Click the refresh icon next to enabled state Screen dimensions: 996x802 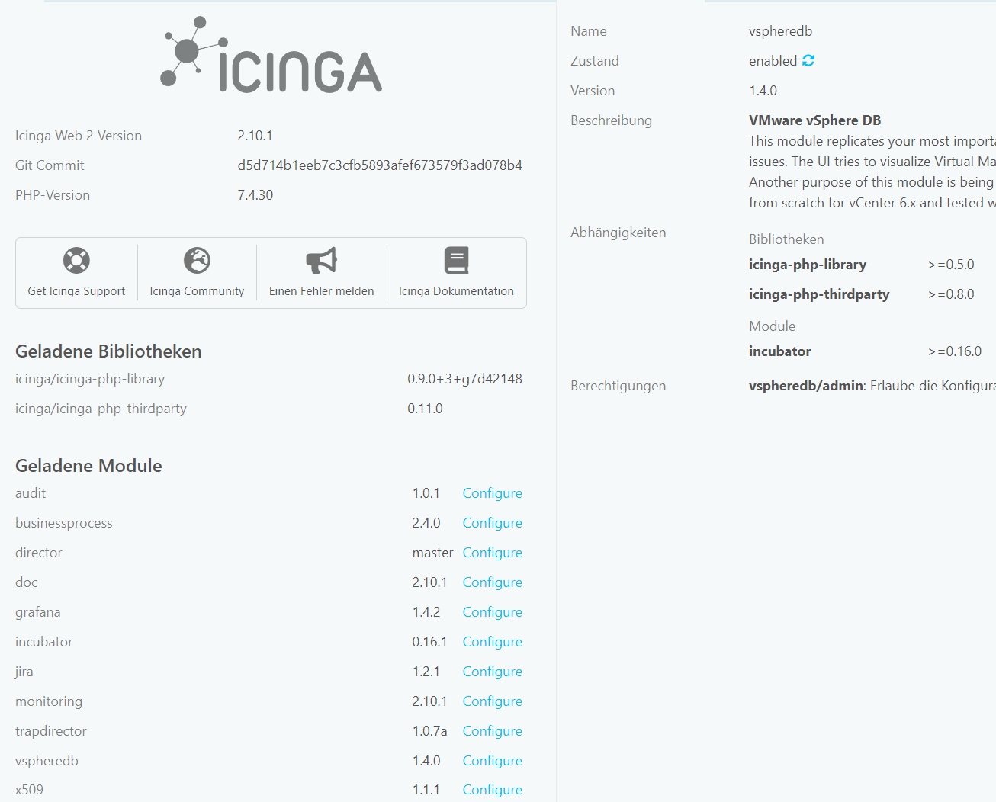(808, 60)
